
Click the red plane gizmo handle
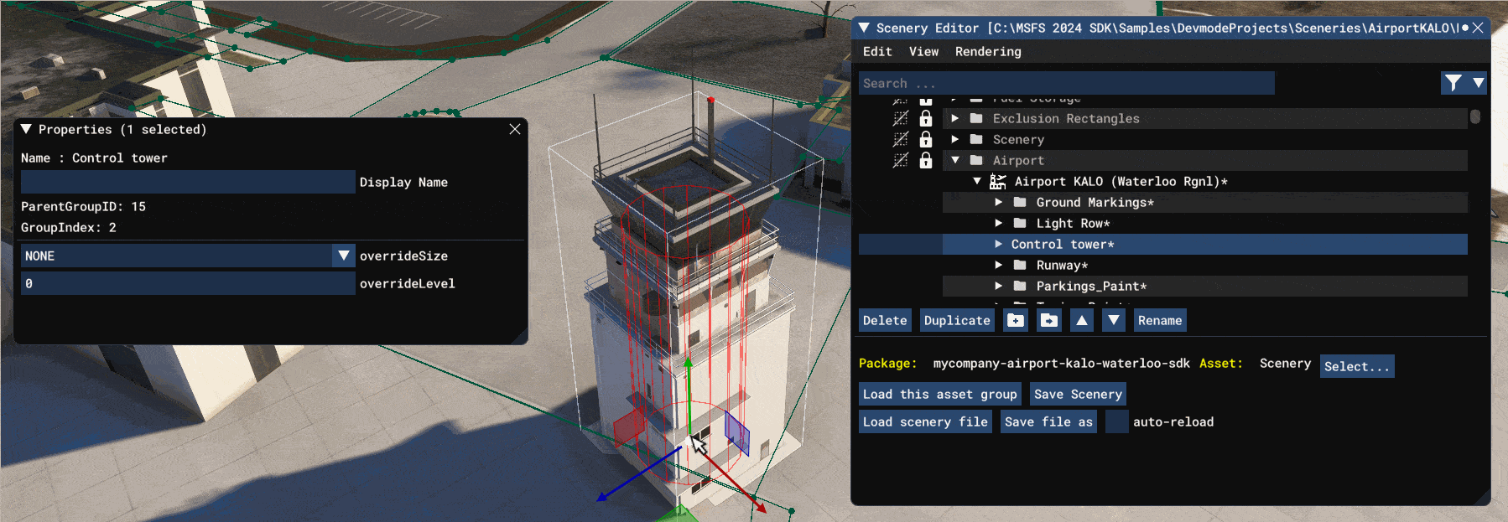coord(629,426)
